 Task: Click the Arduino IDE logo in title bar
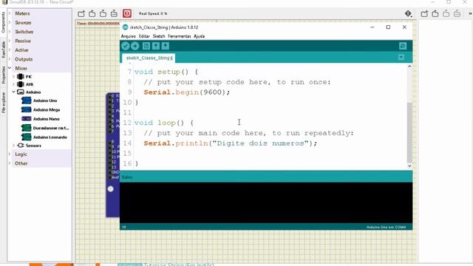125,27
